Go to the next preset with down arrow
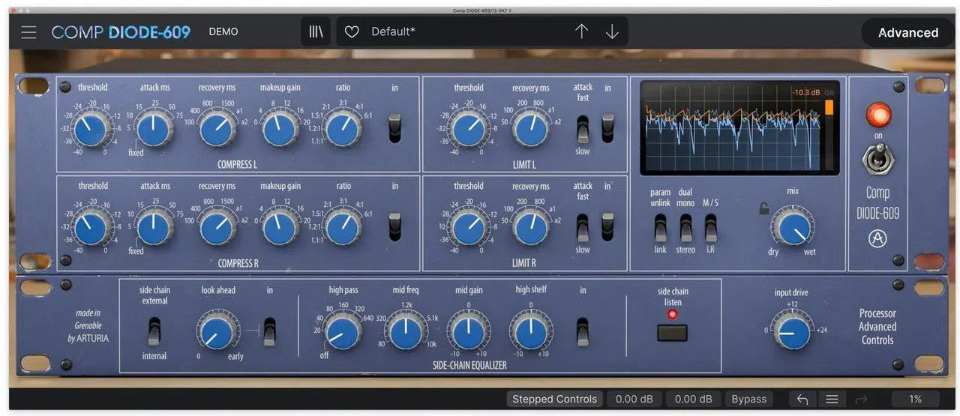This screenshot has height=416, width=960. [612, 31]
